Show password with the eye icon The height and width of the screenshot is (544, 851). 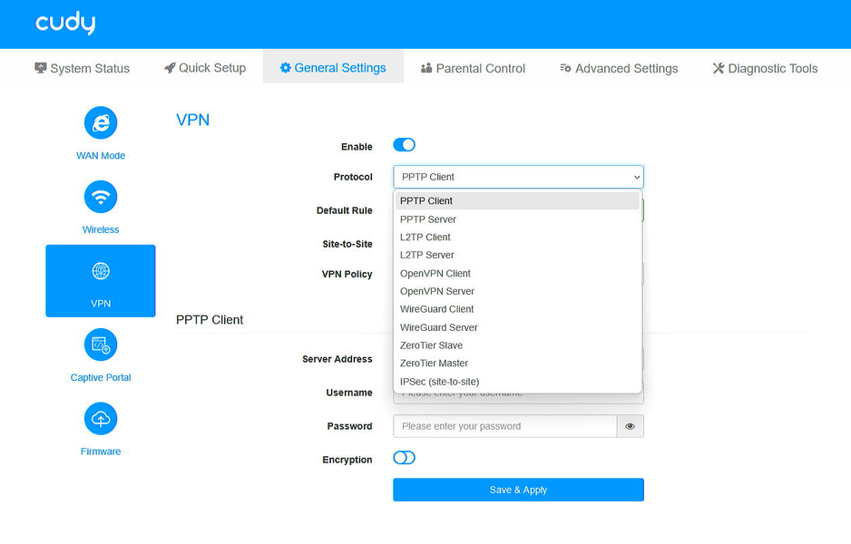coord(630,426)
